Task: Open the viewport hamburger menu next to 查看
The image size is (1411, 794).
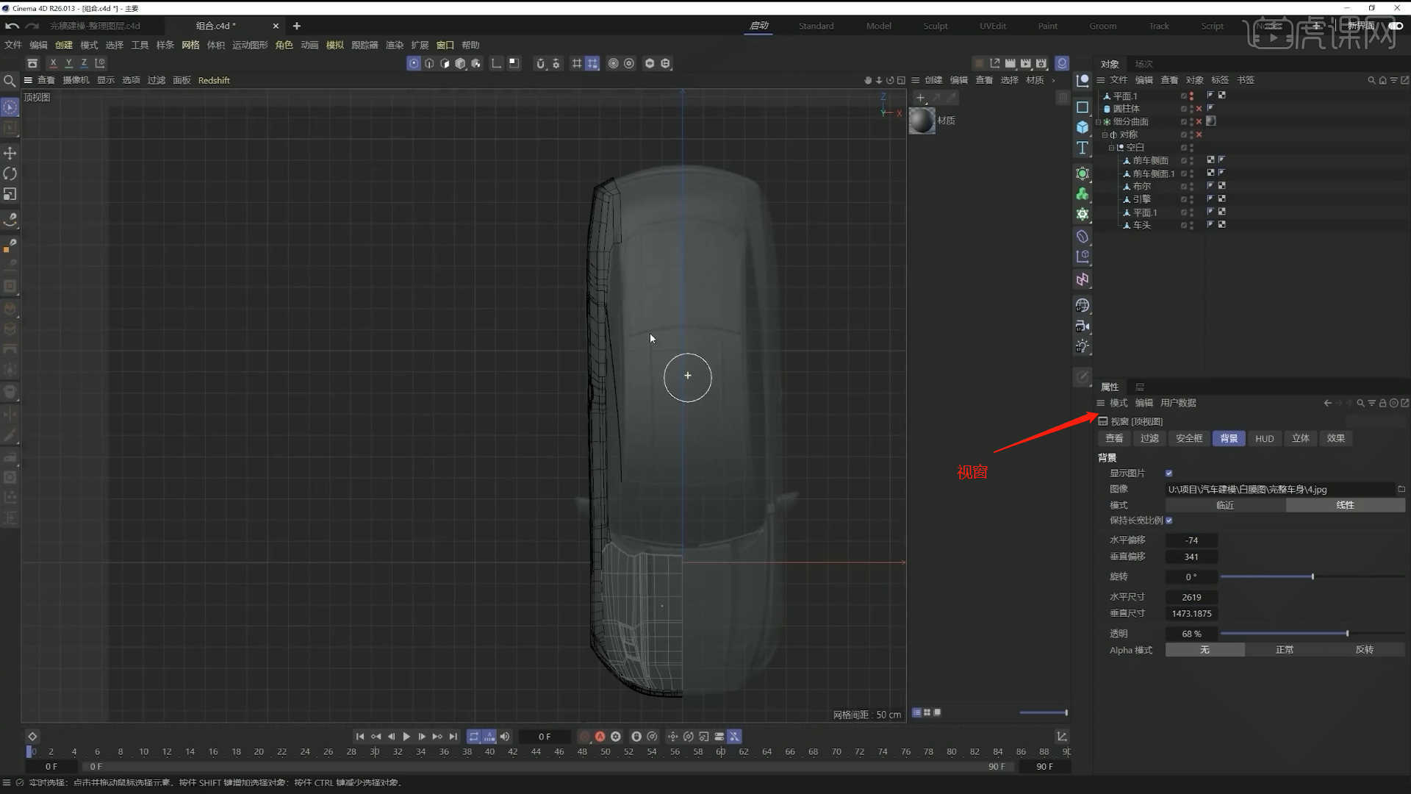Action: [x=28, y=80]
